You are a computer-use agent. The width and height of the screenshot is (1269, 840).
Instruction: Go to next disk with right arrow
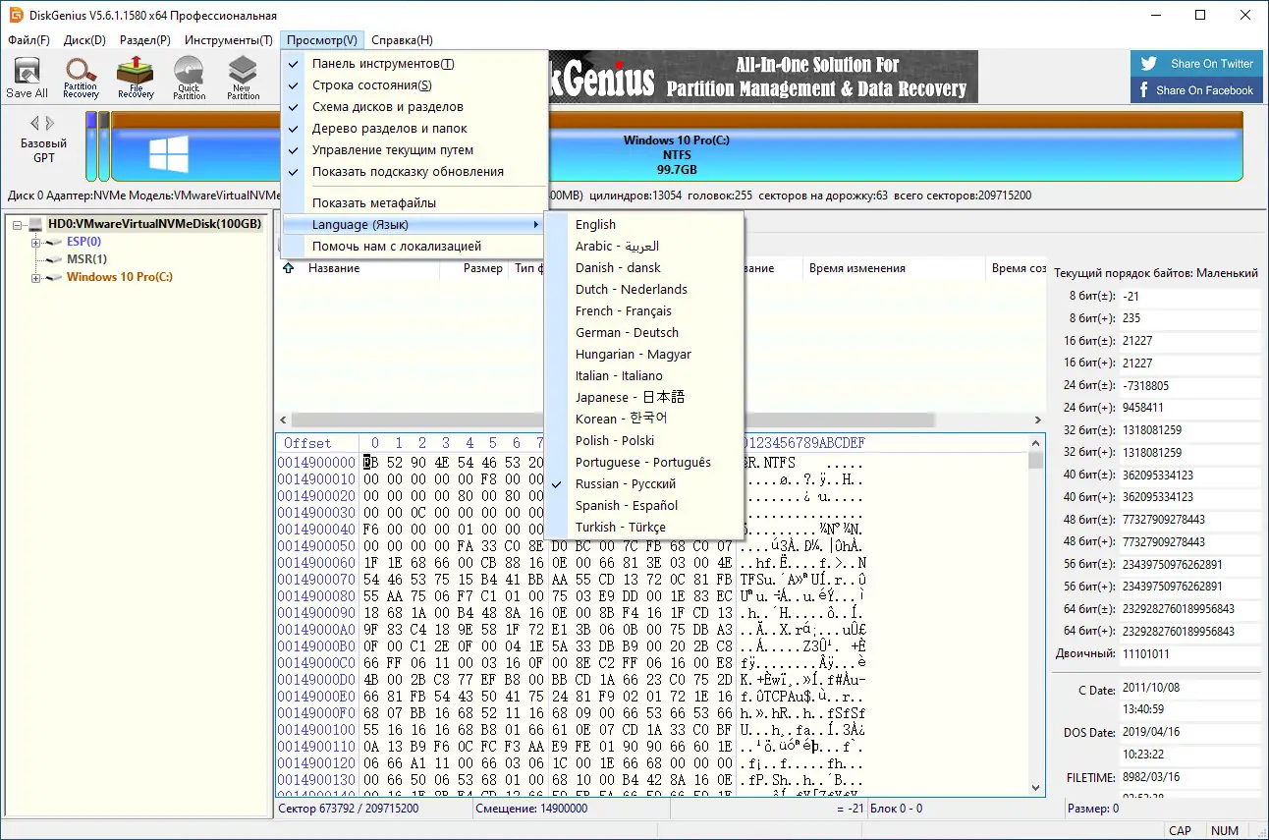pyautogui.click(x=51, y=123)
